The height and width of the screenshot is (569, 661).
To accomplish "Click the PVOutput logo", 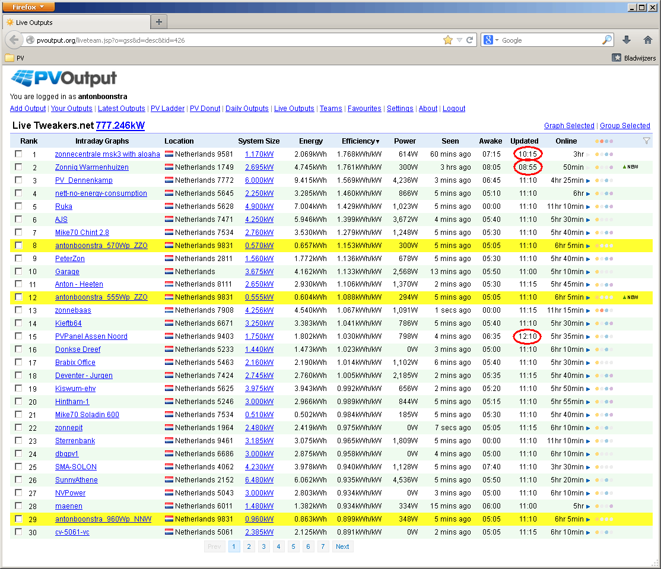I will 63,78.
